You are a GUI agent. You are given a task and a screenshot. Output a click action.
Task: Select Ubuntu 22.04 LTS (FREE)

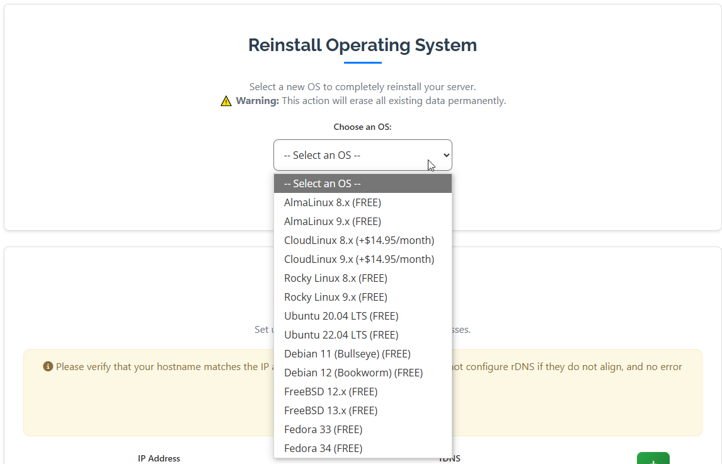coord(363,335)
